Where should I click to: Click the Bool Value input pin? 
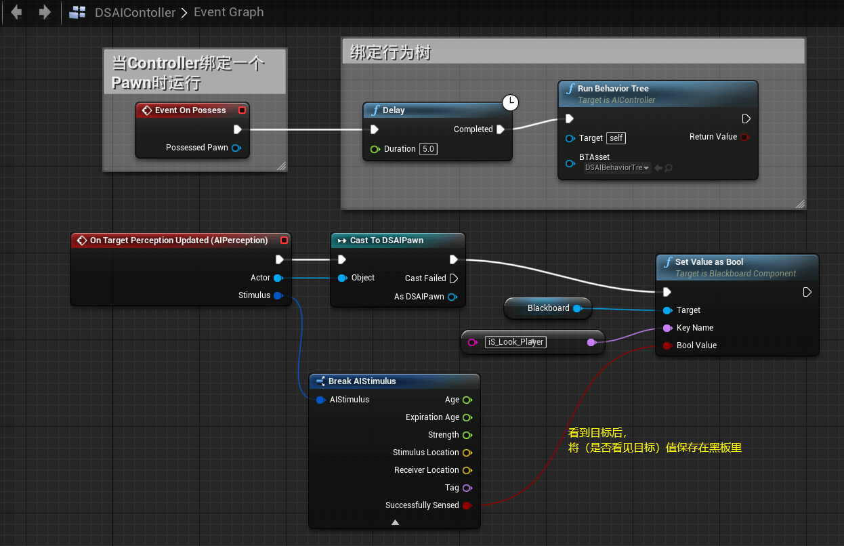(x=667, y=345)
